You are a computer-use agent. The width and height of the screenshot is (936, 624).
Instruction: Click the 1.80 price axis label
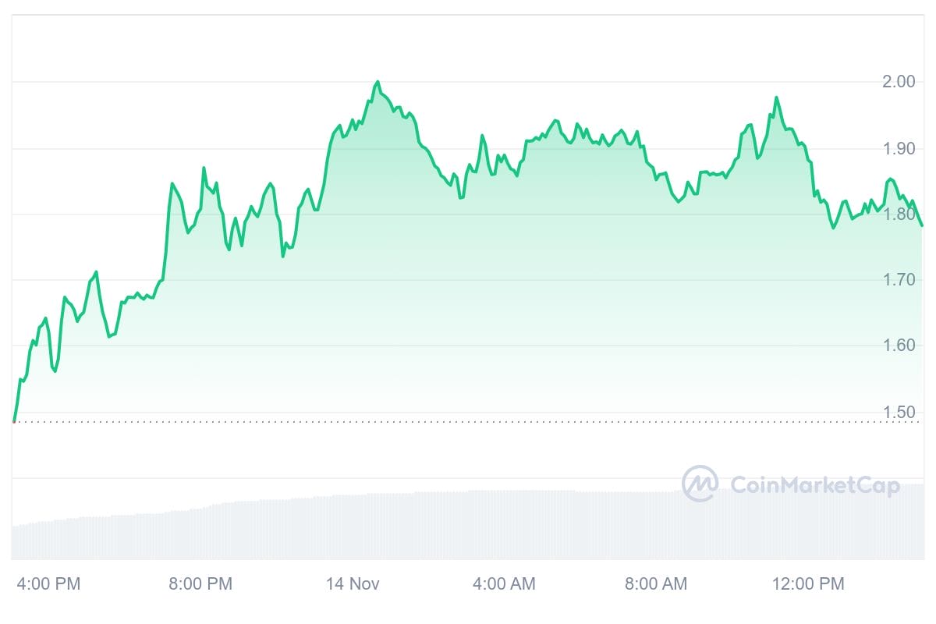pyautogui.click(x=898, y=214)
